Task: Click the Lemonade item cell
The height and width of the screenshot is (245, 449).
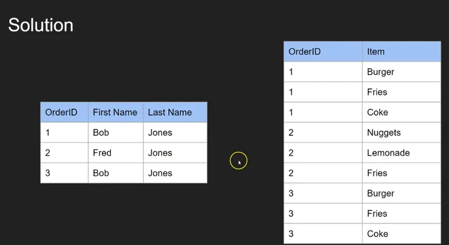Action: tap(388, 153)
